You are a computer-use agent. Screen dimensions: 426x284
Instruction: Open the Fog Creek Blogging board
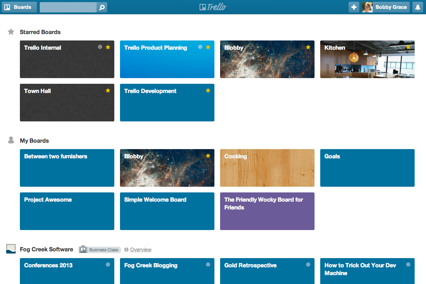pos(167,271)
